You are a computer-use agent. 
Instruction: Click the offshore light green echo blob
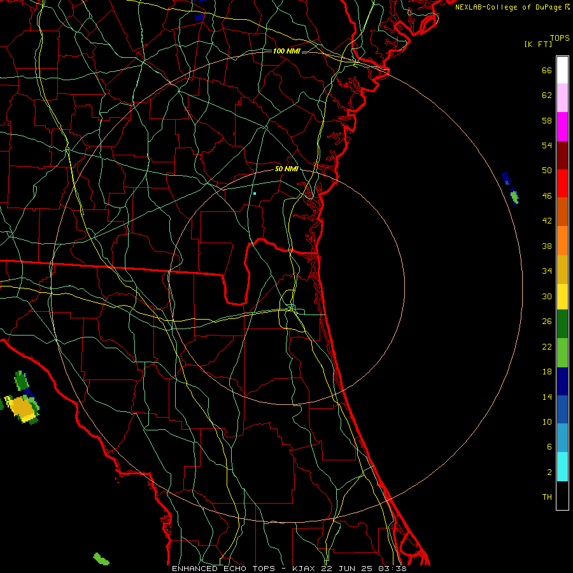point(514,197)
